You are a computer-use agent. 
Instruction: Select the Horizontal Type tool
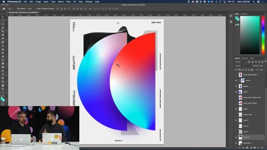(x=3, y=75)
